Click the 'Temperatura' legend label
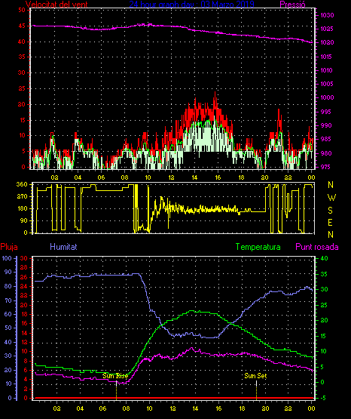Image resolution: width=351 pixels, height=419 pixels. (x=258, y=247)
